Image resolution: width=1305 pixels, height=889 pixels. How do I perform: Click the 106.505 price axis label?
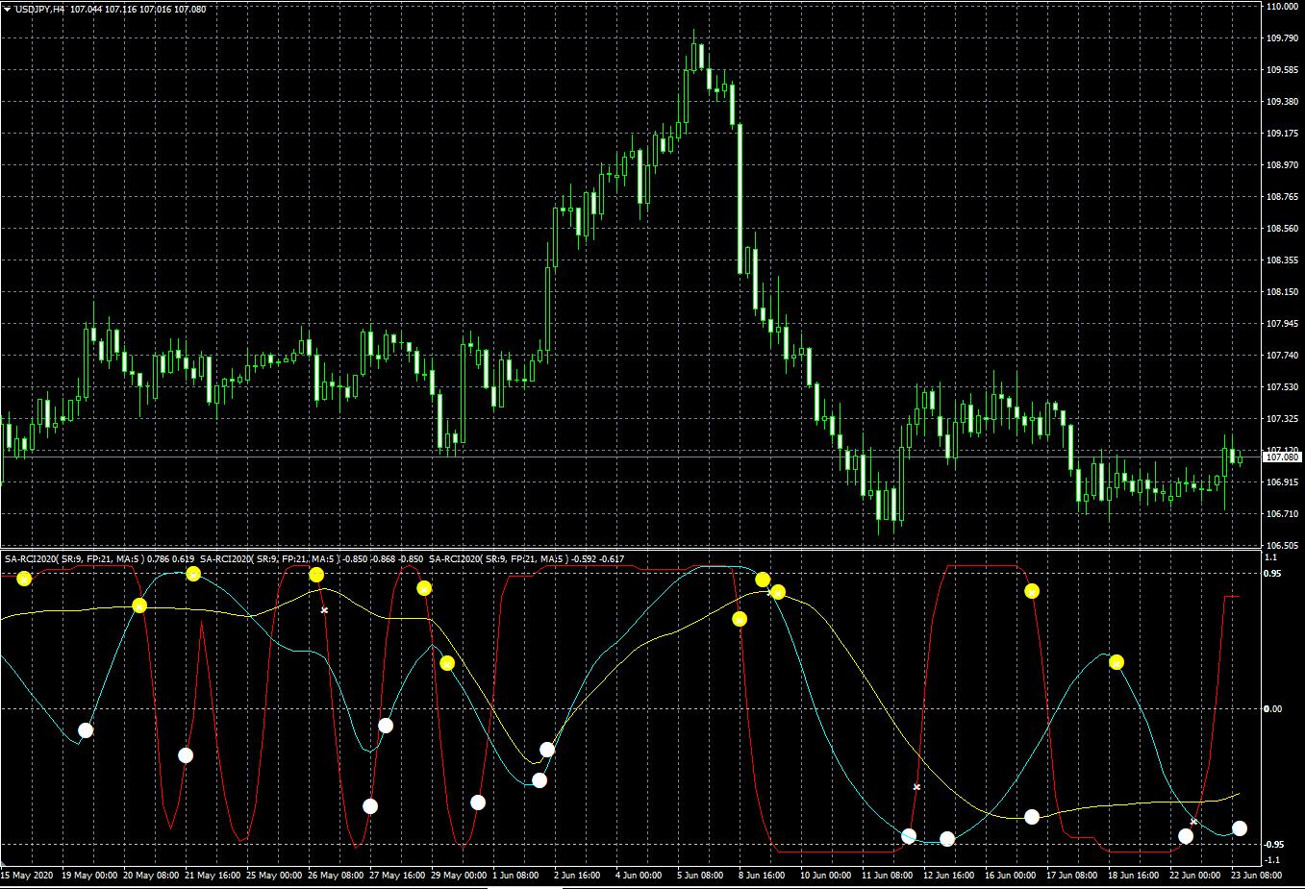[1282, 546]
